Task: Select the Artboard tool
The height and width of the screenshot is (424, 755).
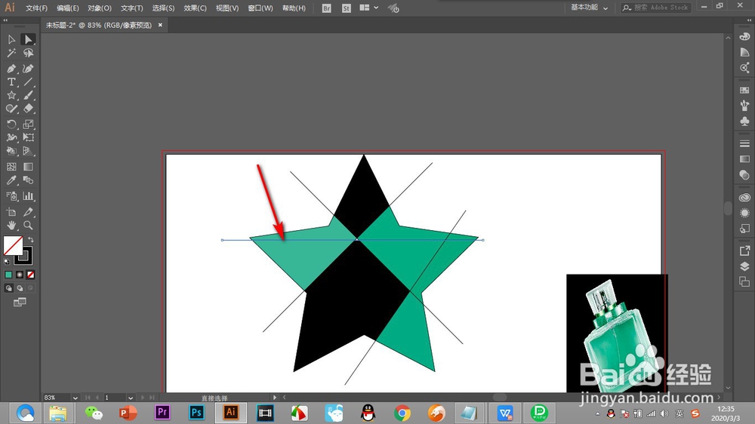Action: coord(11,212)
